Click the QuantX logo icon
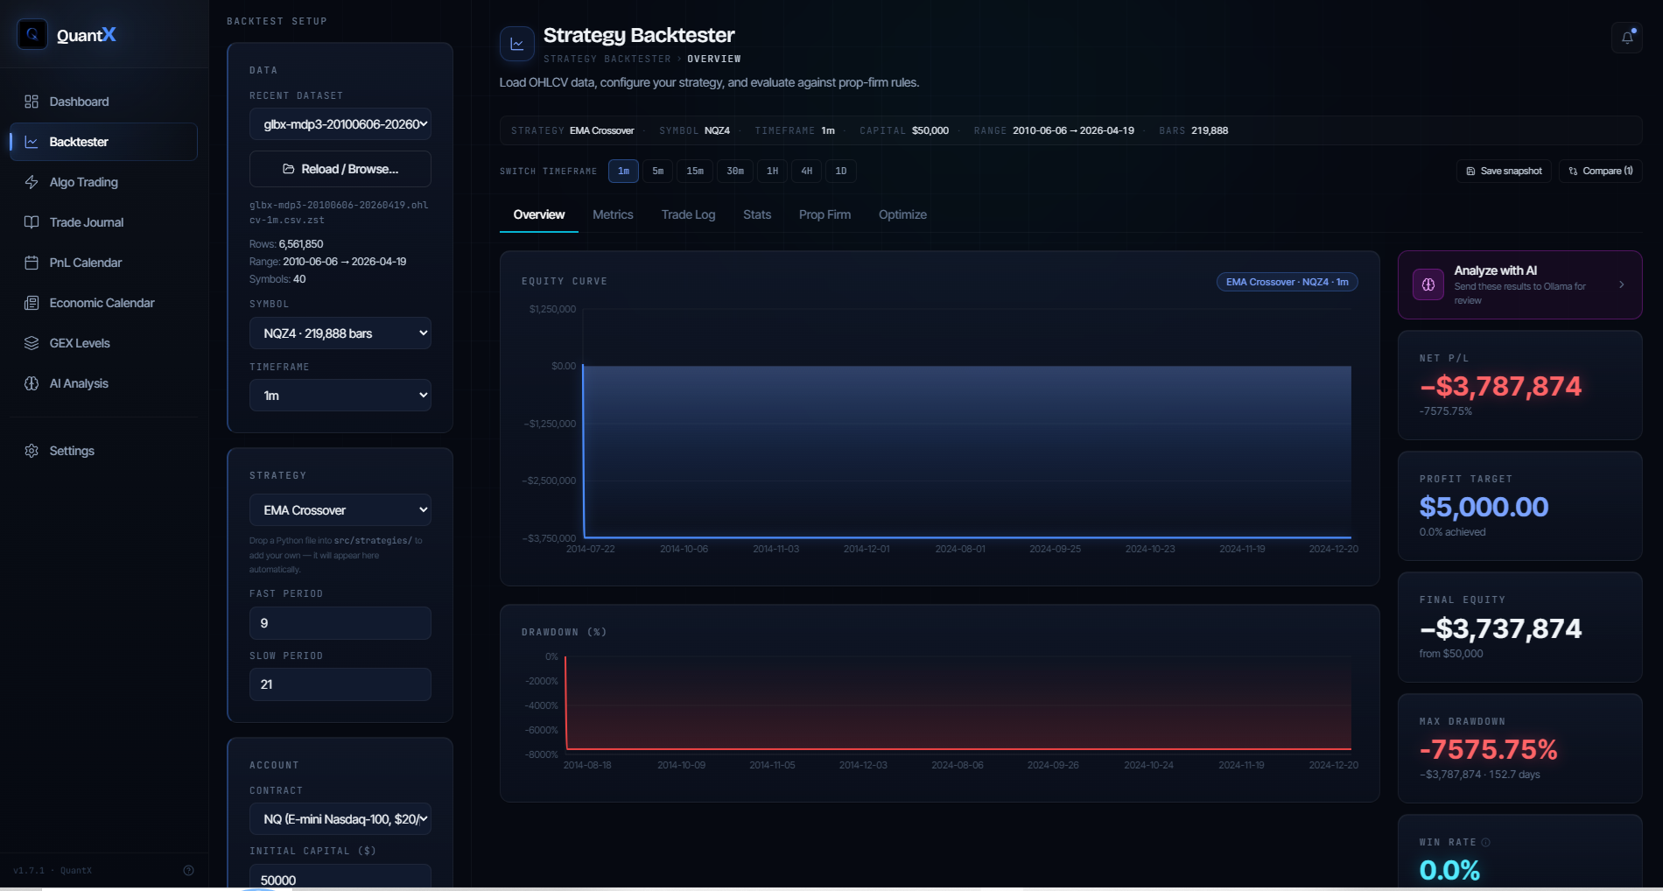Screen dimensions: 1663x891 coord(32,34)
